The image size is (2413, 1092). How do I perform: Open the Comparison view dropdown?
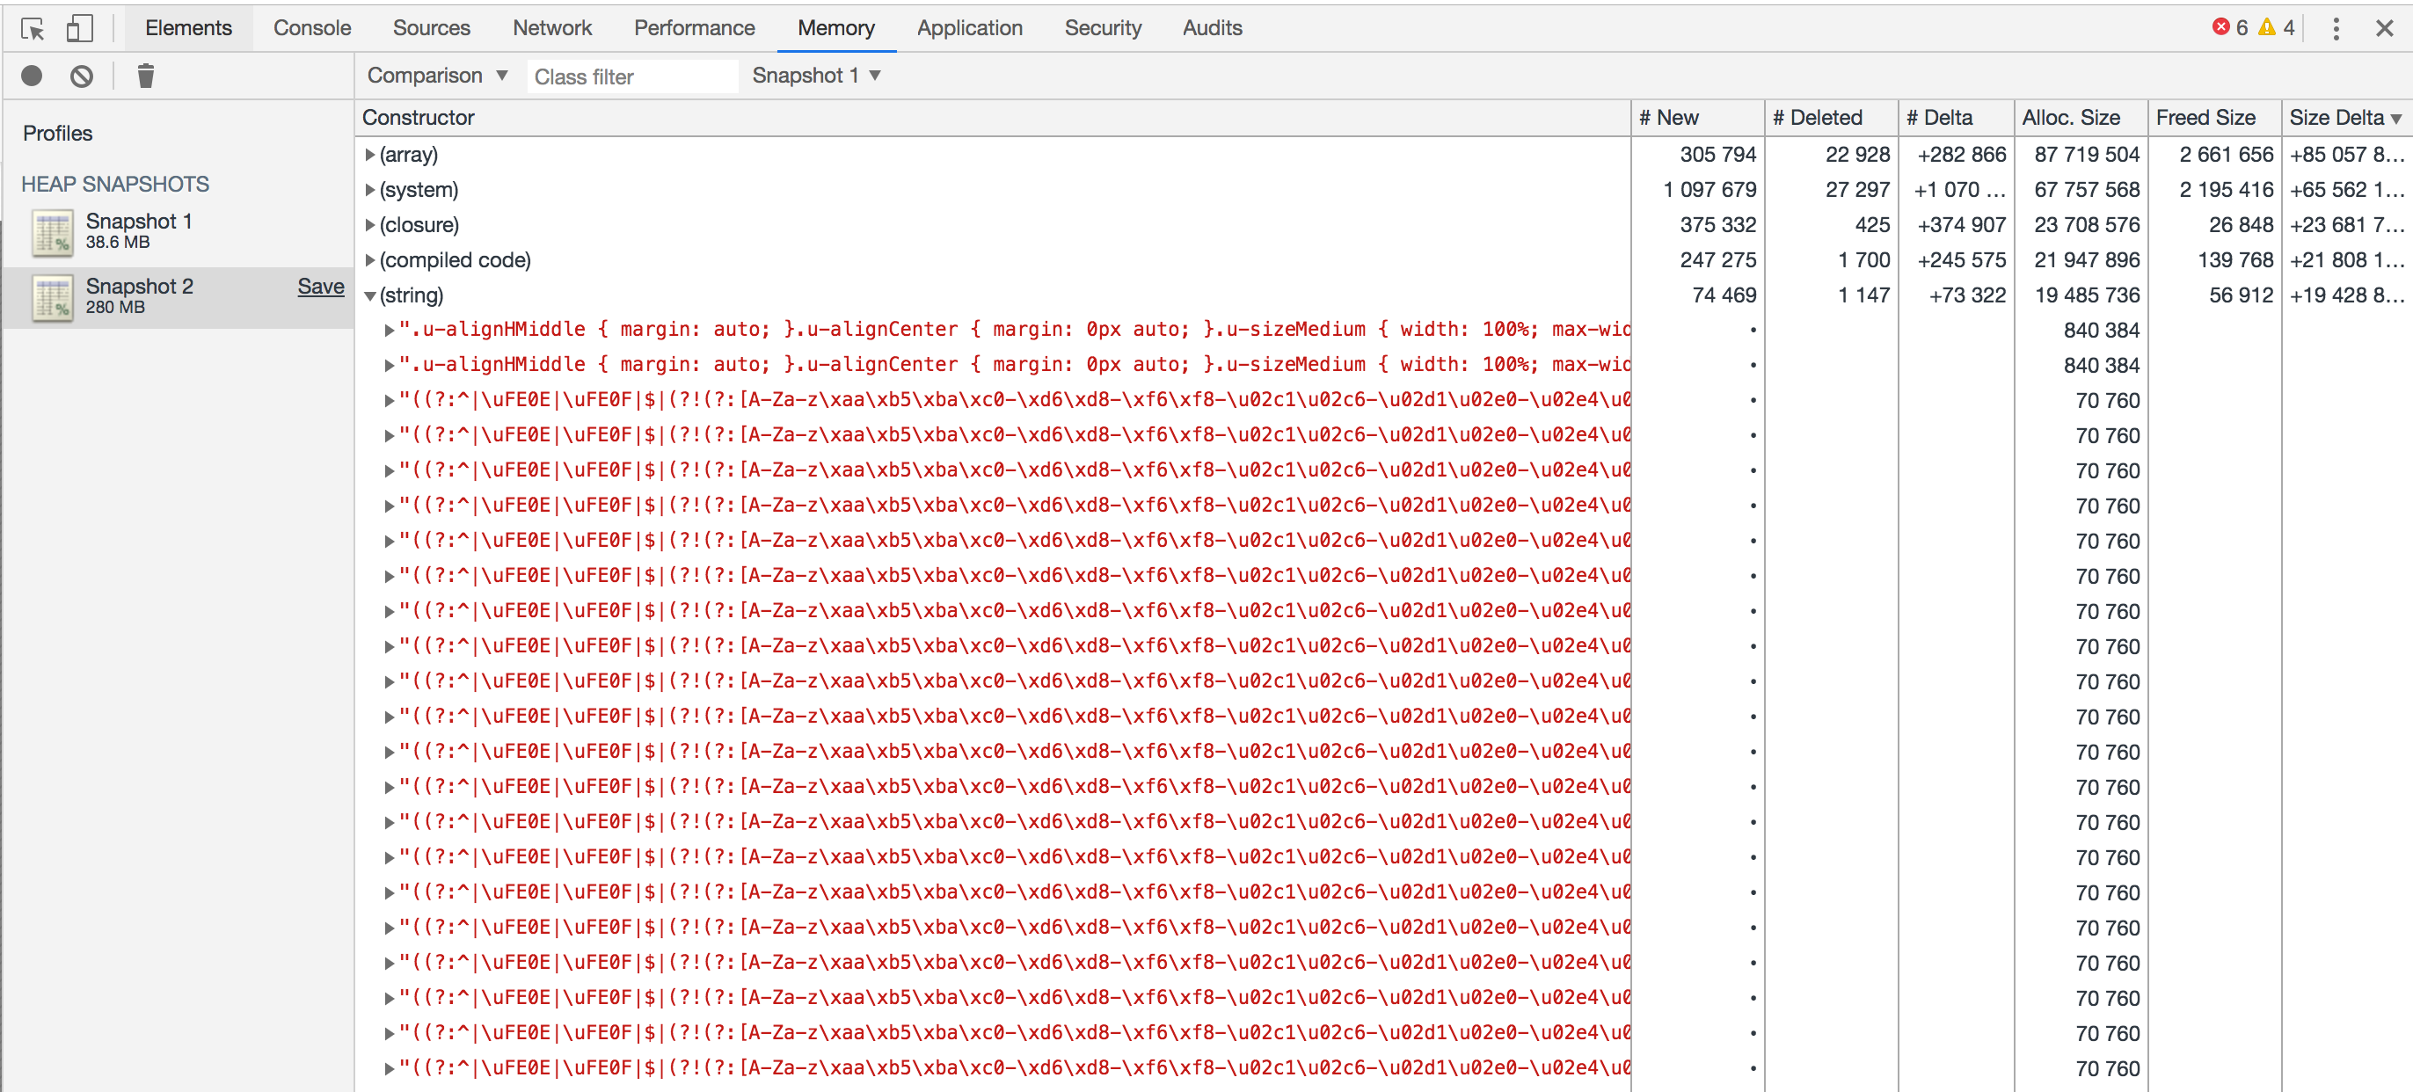(x=436, y=76)
